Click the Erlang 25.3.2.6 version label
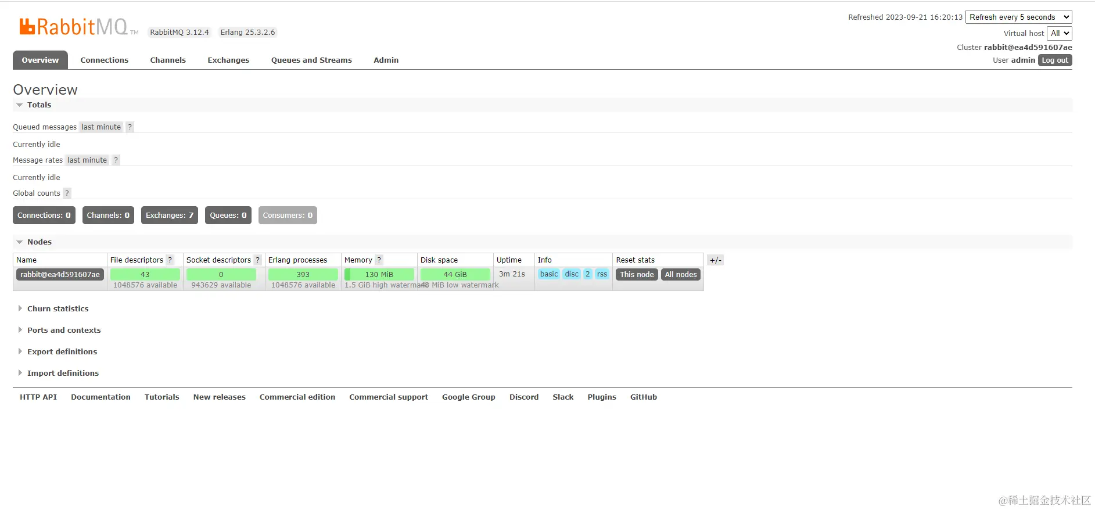This screenshot has width=1095, height=510. pos(247,33)
